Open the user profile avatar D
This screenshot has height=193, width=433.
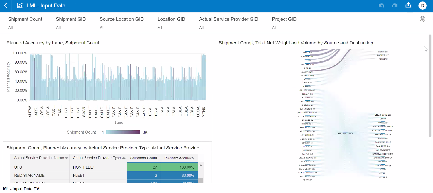[422, 6]
